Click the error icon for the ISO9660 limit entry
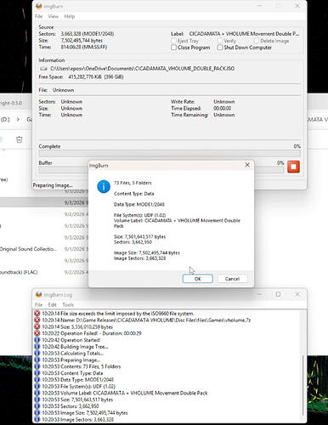This screenshot has width=328, height=425. click(x=37, y=314)
